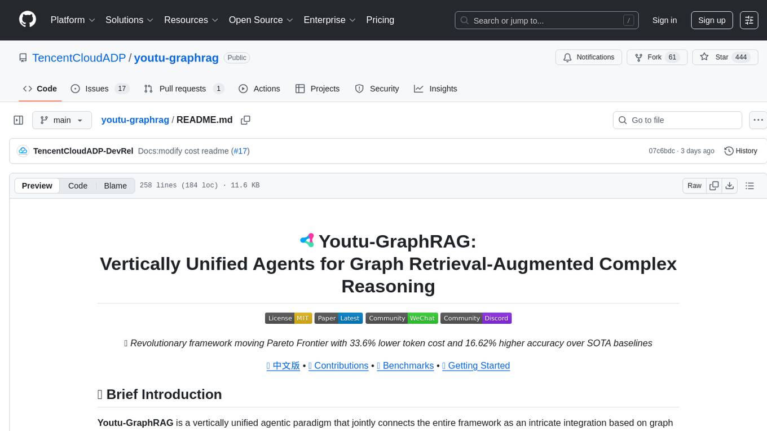Switch to the Projects tab
This screenshot has height=431, width=767.
pos(318,89)
